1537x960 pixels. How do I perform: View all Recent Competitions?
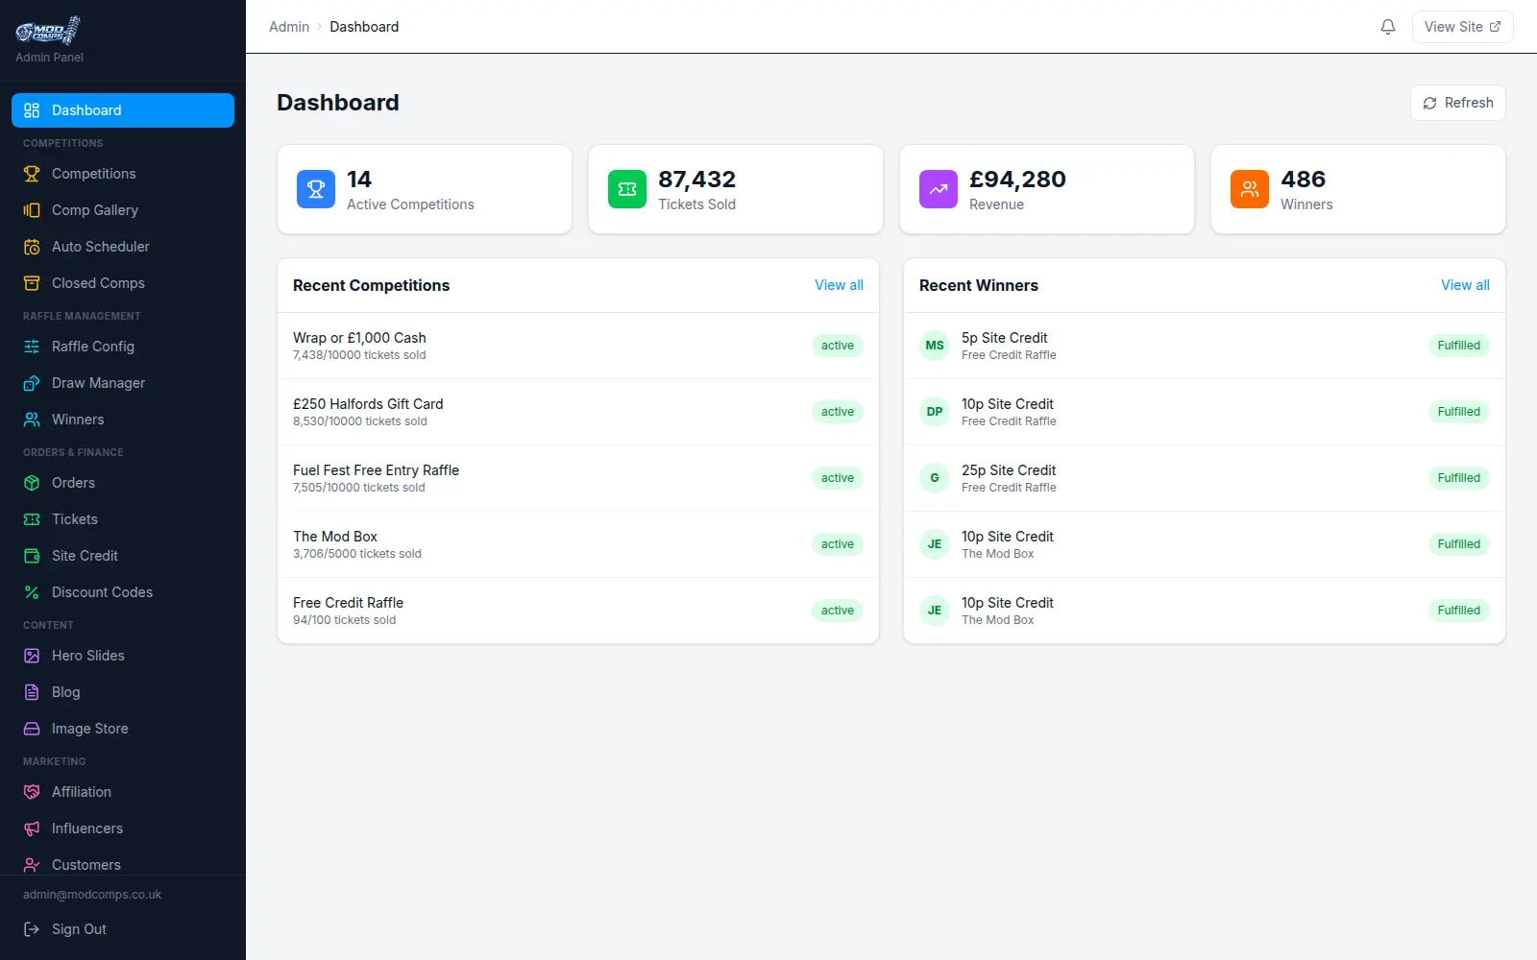pos(839,285)
